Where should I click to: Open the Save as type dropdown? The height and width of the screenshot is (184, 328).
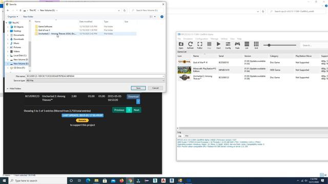tap(163, 81)
